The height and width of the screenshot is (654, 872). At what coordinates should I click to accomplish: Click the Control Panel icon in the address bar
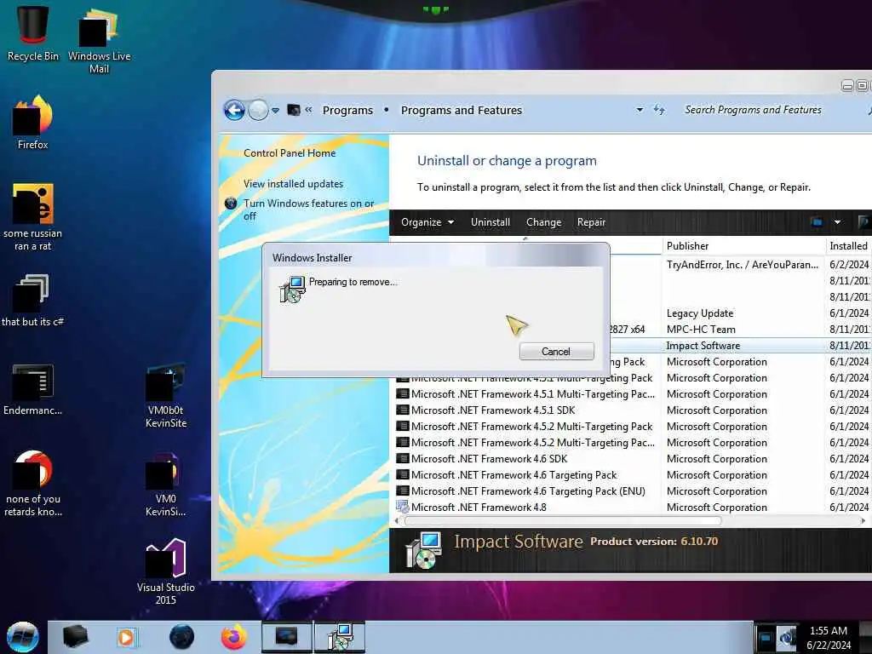(x=294, y=110)
